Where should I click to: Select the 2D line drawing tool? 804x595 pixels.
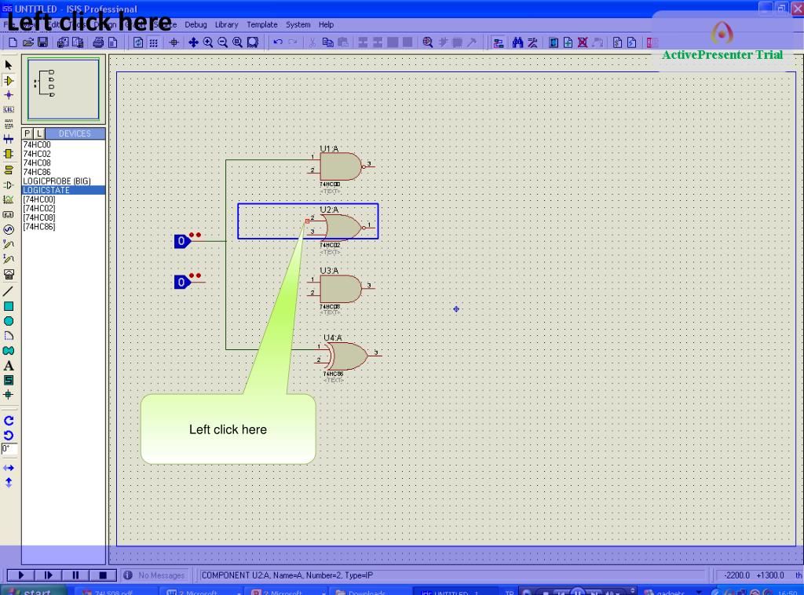tap(8, 291)
